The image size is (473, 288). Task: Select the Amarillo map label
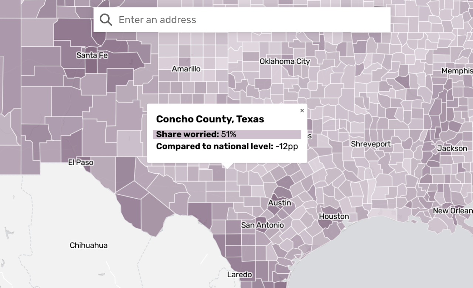click(x=186, y=69)
